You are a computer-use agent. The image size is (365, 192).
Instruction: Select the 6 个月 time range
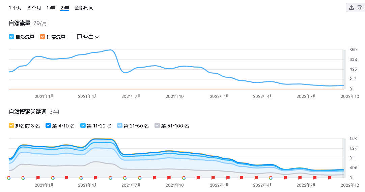point(34,8)
